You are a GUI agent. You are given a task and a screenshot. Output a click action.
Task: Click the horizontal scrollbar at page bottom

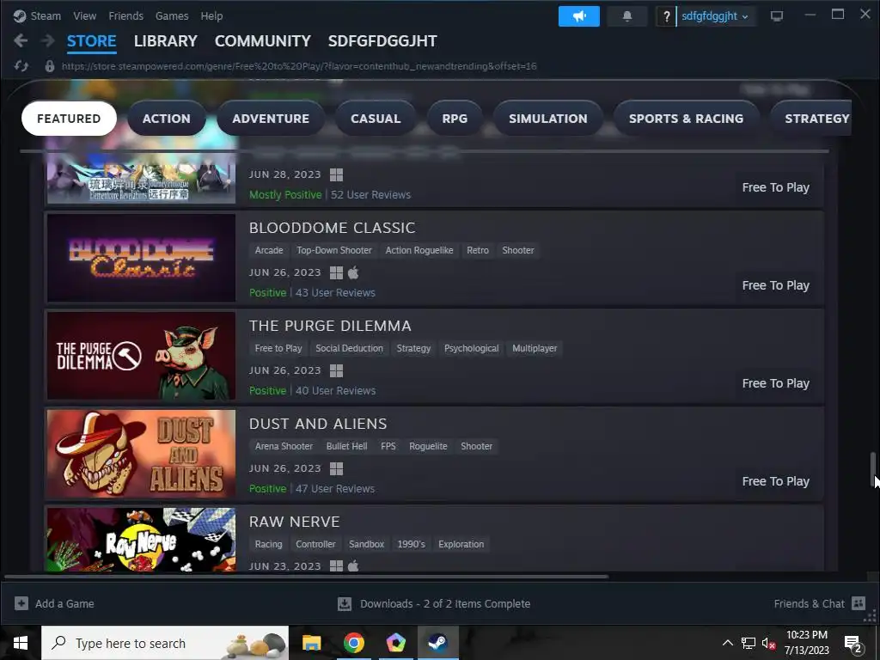306,577
